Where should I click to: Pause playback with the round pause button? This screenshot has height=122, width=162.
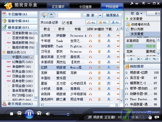pos(29,114)
